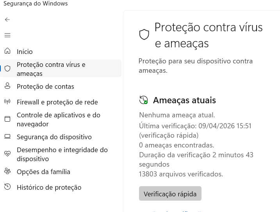Navigate to Desempenho e integridade do dispositivo
280x212 pixels.
pos(62,154)
